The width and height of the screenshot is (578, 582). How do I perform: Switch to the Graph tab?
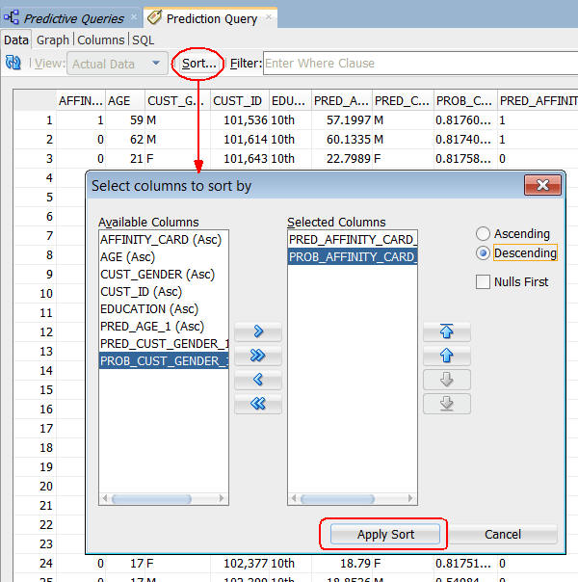(x=53, y=40)
